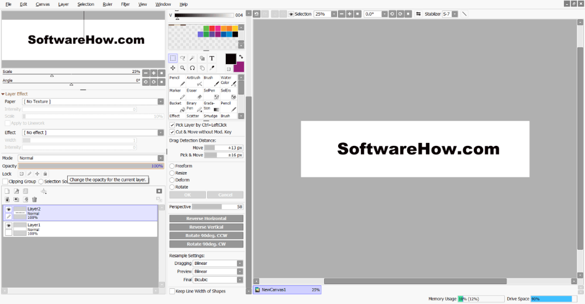Uncheck Cut & Move without Mod. Key
Image resolution: width=585 pixels, height=304 pixels.
point(172,132)
